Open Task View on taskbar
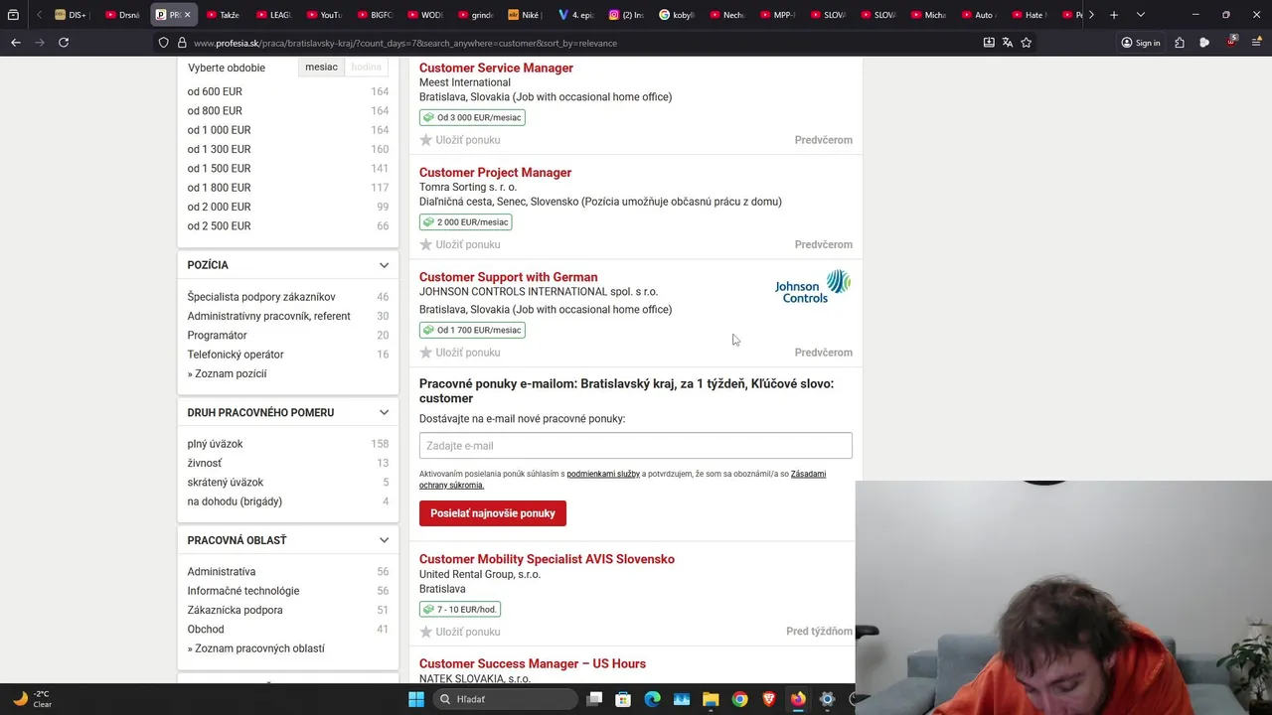The height and width of the screenshot is (715, 1272). pyautogui.click(x=594, y=699)
